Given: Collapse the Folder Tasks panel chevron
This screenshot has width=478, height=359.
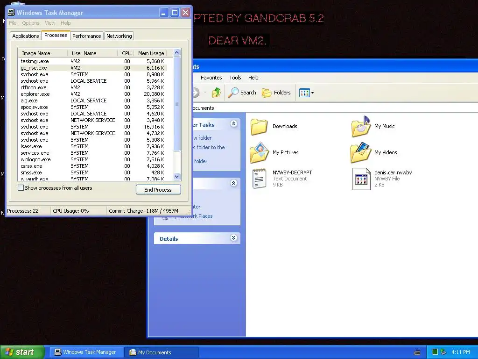Looking at the screenshot, I should coord(233,123).
